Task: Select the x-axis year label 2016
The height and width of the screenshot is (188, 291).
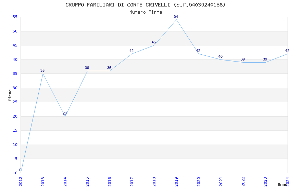Action: tap(110, 182)
